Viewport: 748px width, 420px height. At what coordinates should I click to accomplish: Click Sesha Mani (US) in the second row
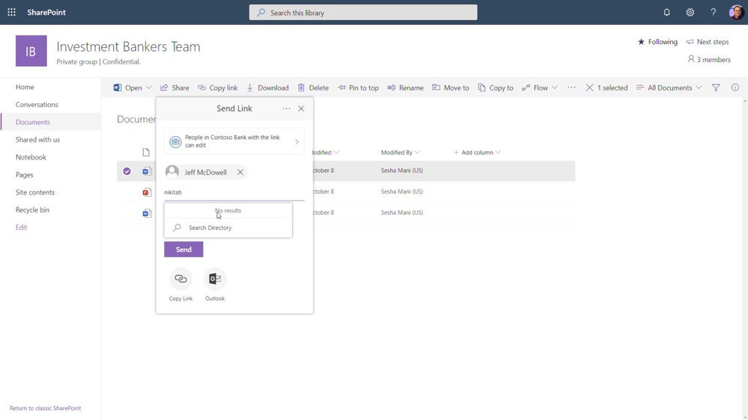pos(401,192)
